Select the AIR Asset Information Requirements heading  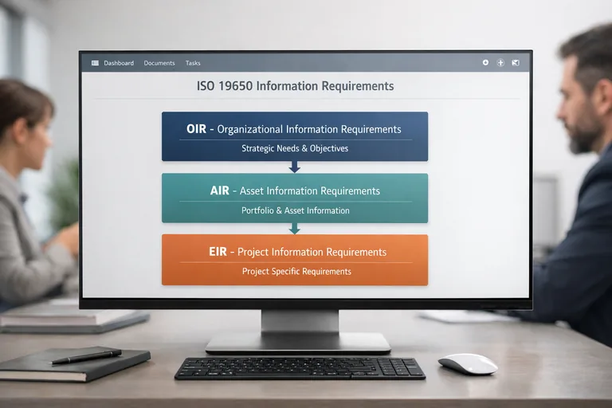tap(295, 190)
